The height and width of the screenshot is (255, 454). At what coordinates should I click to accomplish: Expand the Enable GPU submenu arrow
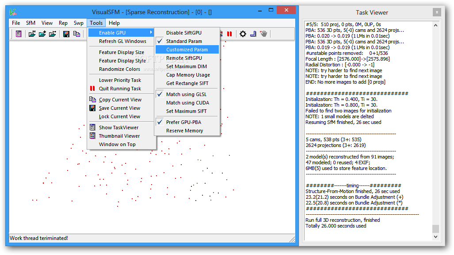(151, 32)
